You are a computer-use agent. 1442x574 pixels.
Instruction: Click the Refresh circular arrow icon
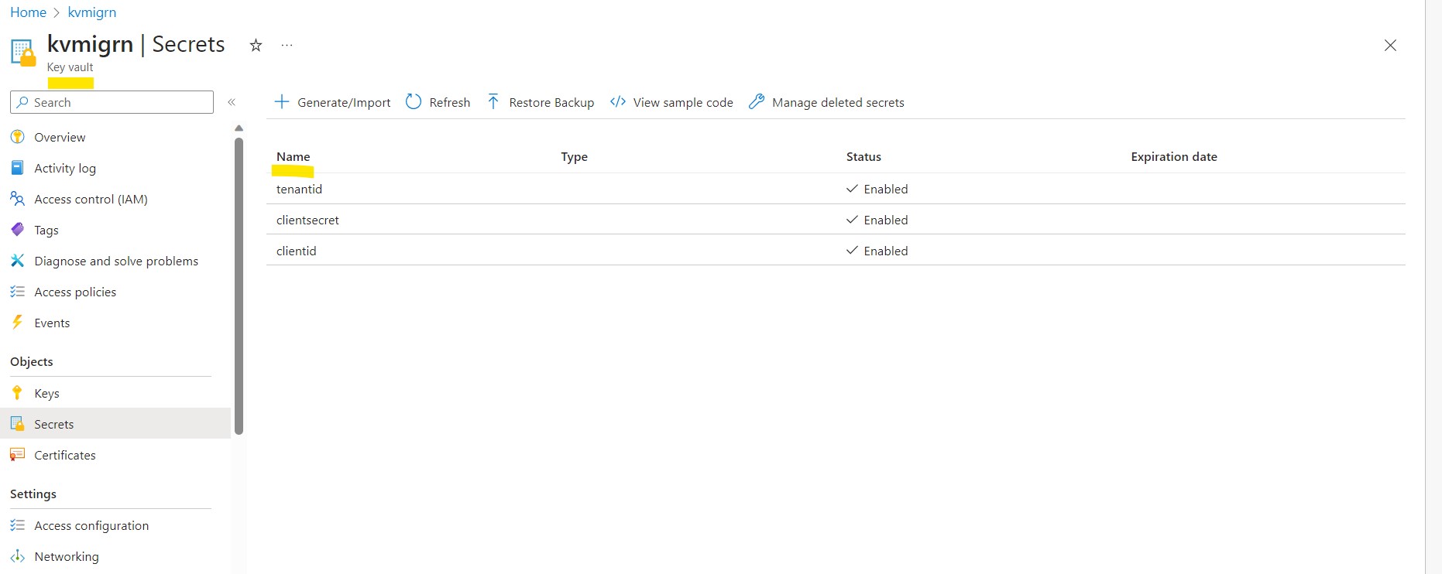coord(414,102)
